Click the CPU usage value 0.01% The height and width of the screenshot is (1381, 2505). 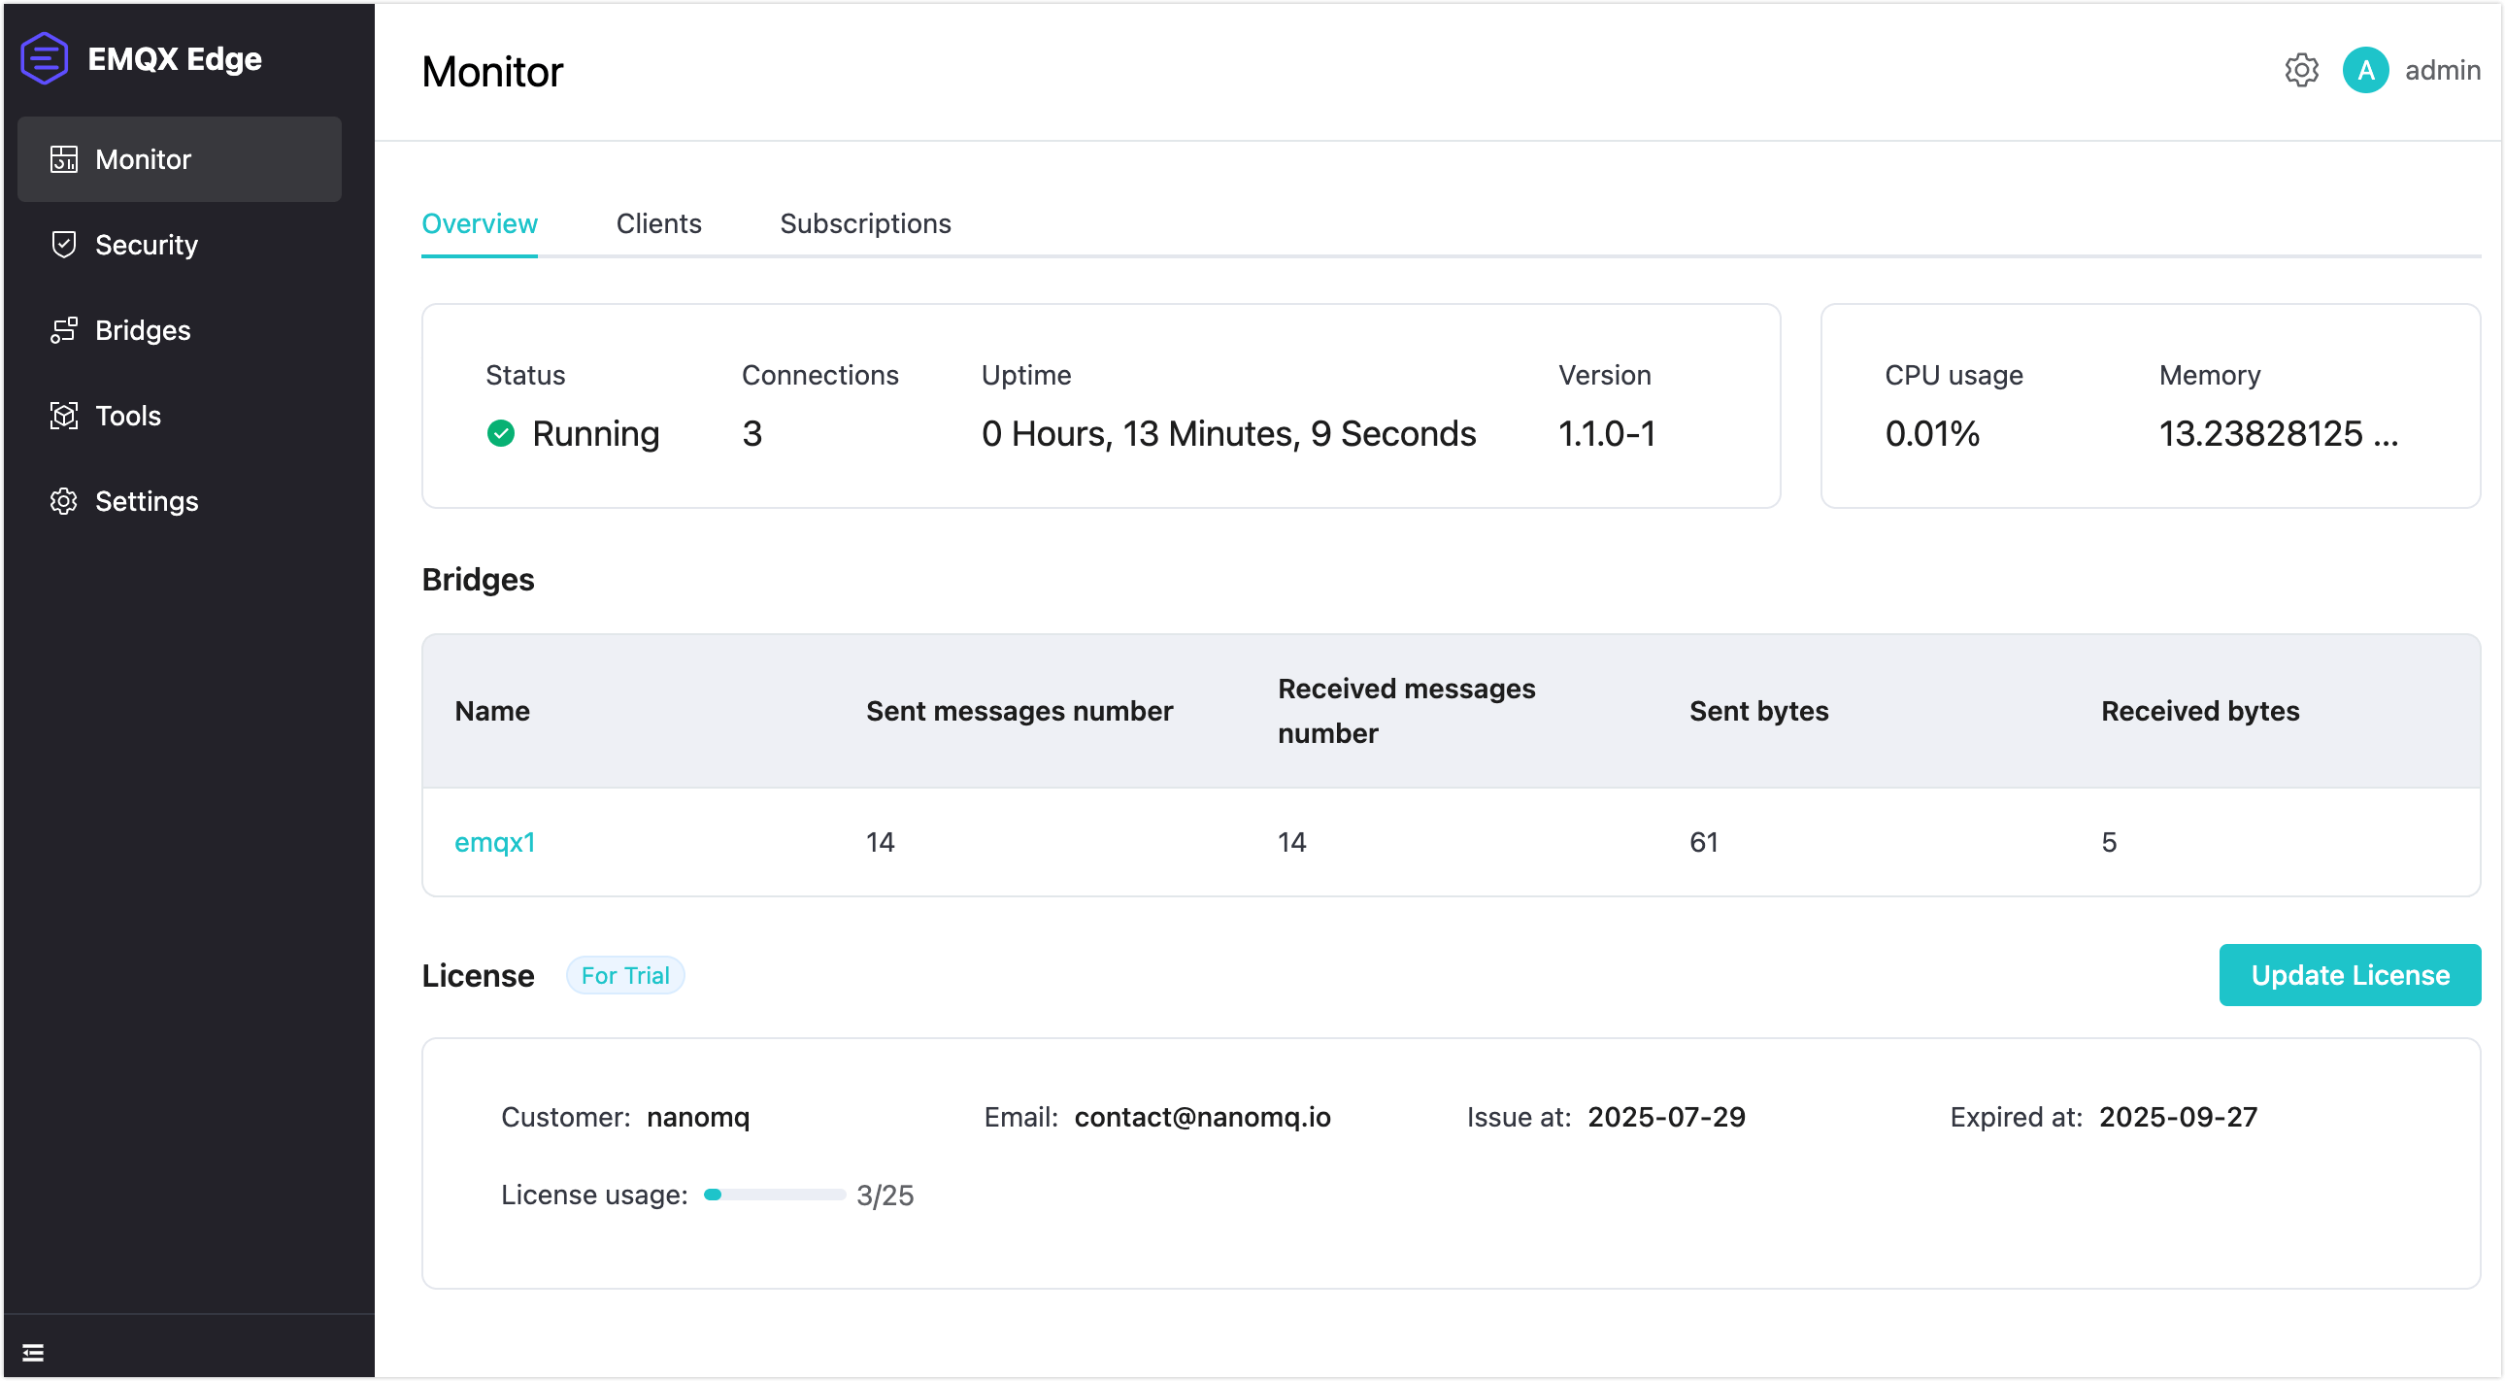(x=1932, y=434)
